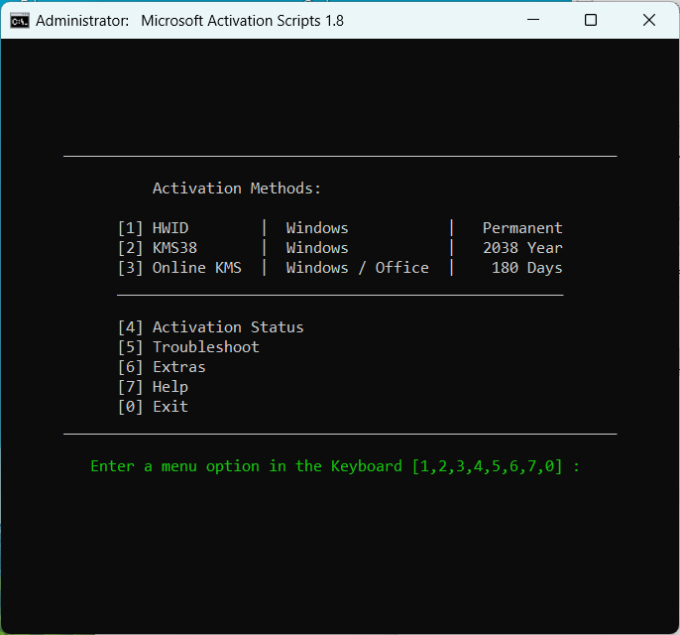Click '[7] Help' line
This screenshot has width=680, height=635.
pos(153,387)
